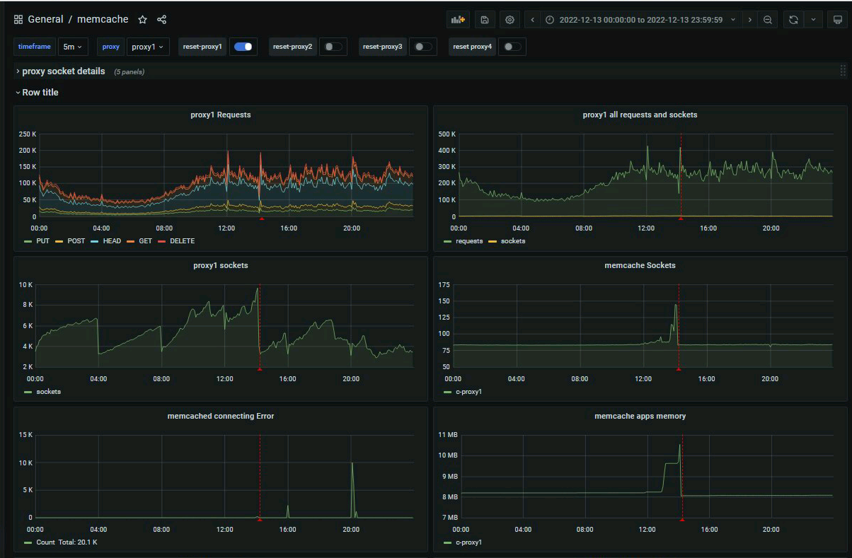The width and height of the screenshot is (852, 558).
Task: Click the Add panel icon
Action: [459, 20]
